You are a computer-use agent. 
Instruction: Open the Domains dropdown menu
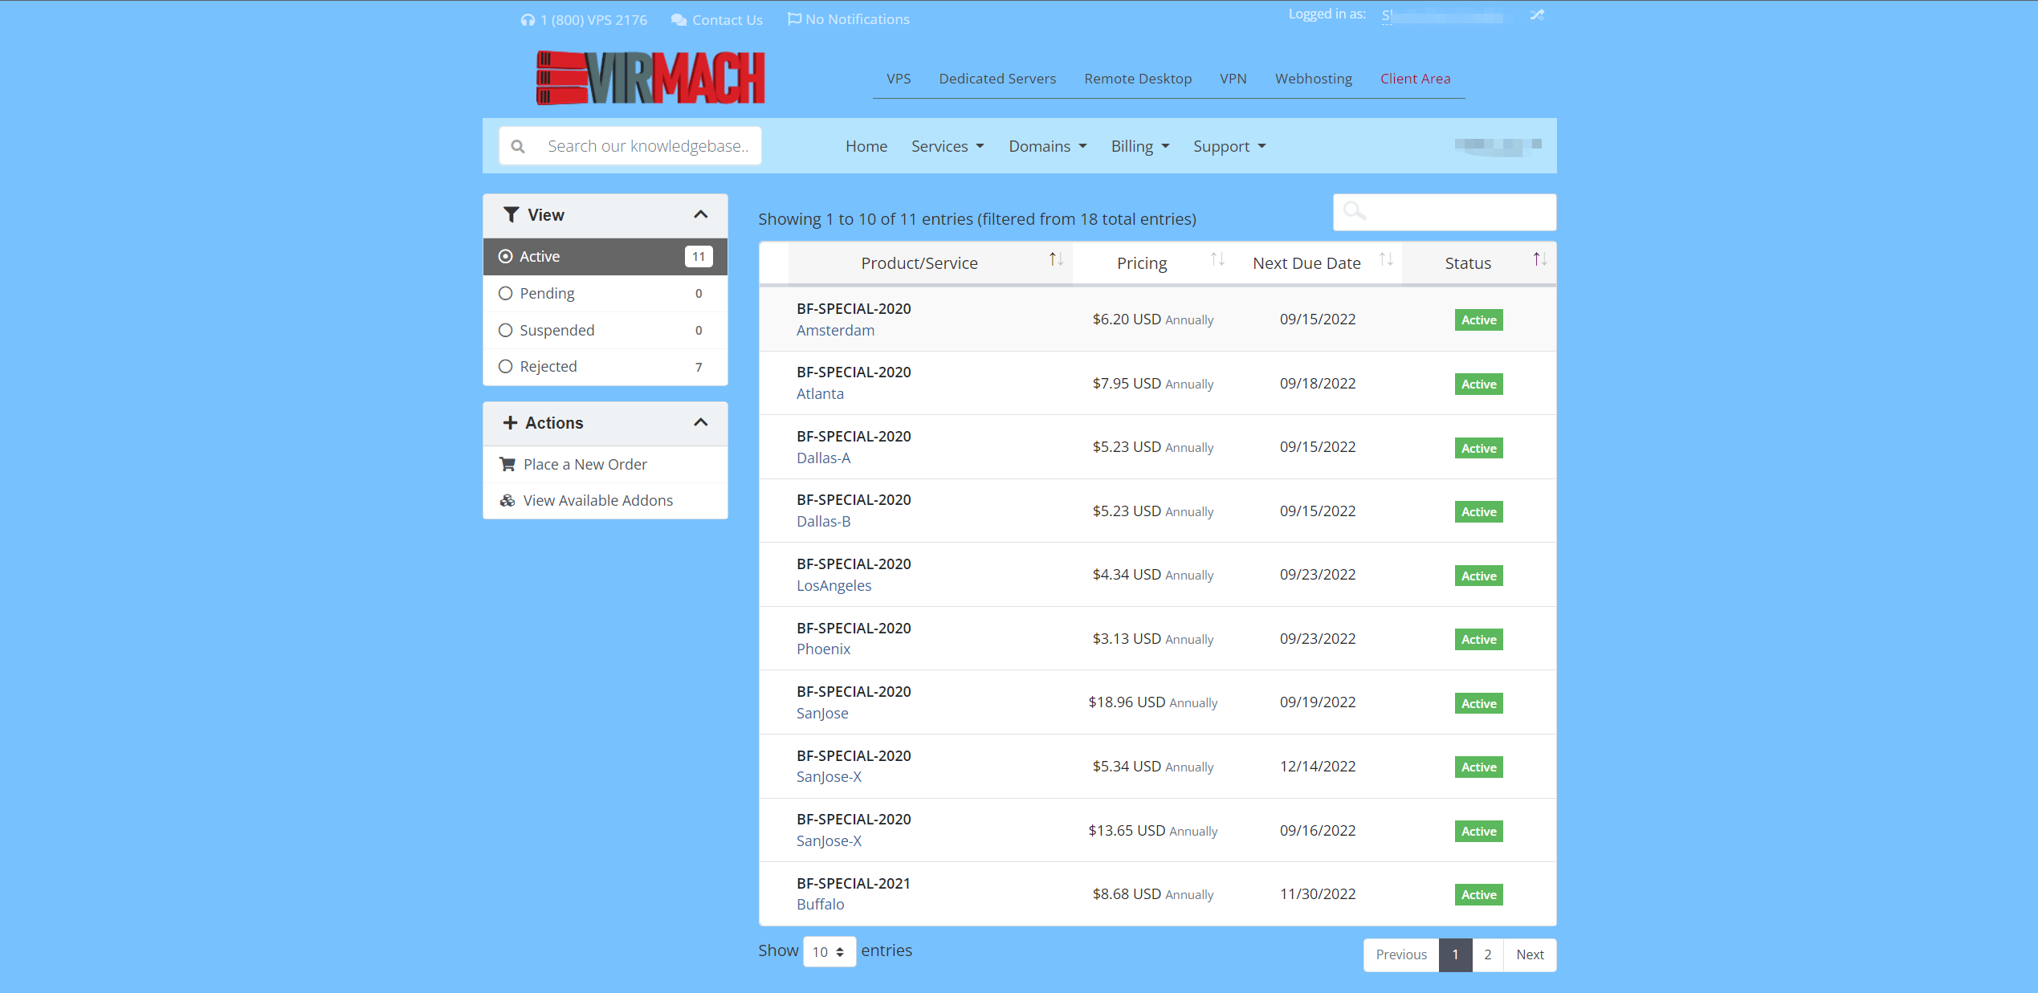tap(1048, 146)
